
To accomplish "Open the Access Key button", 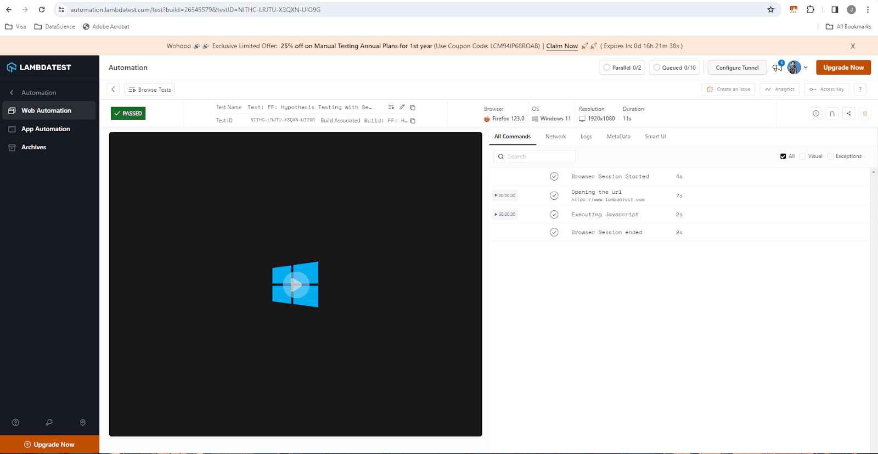I will (826, 89).
